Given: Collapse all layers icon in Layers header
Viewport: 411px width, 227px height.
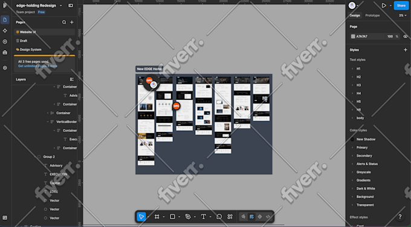Looking at the screenshot, I should coord(71,79).
